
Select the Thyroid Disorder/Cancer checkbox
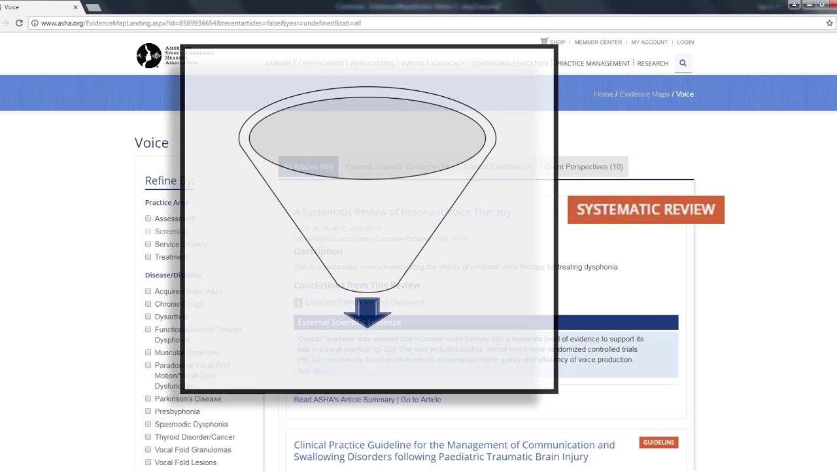[x=148, y=437]
